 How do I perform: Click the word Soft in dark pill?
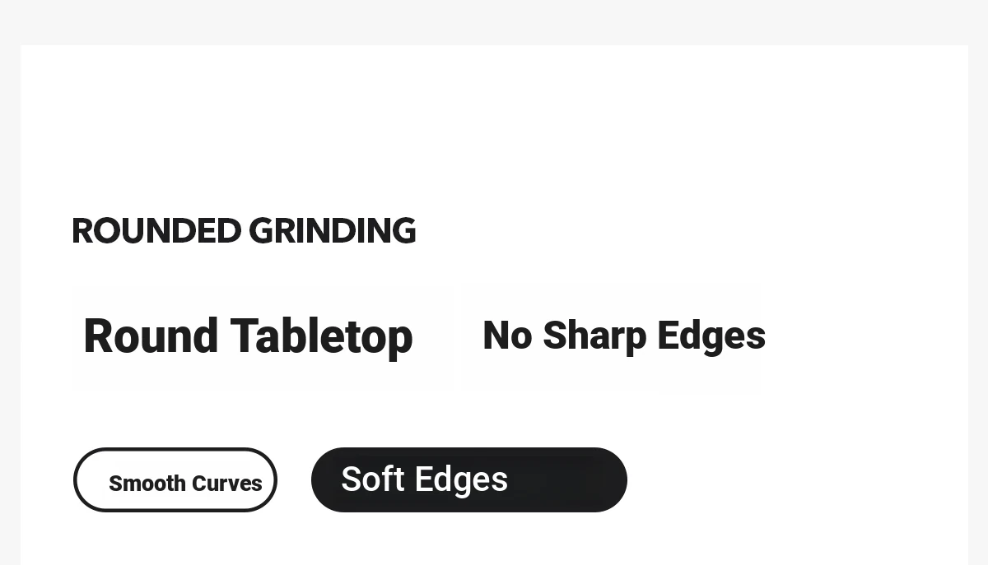click(x=373, y=479)
